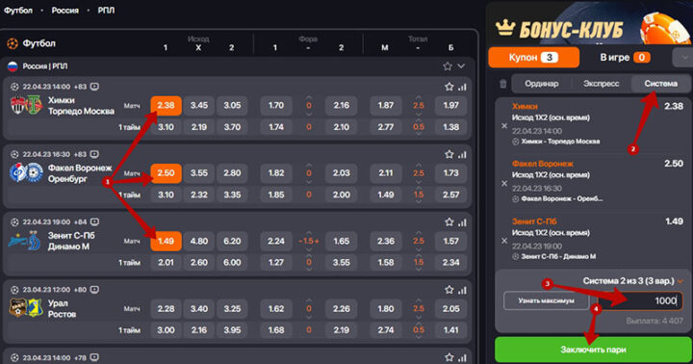The height and width of the screenshot is (364, 693).
Task: Remove Факел Воронеж bet from the coupon
Action: [x=504, y=183]
